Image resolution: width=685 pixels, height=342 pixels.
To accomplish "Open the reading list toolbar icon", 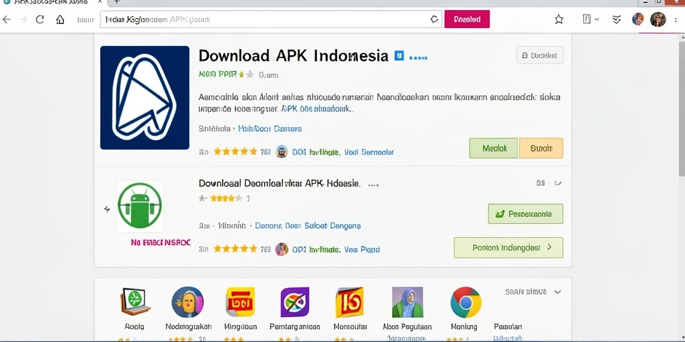I will (587, 19).
